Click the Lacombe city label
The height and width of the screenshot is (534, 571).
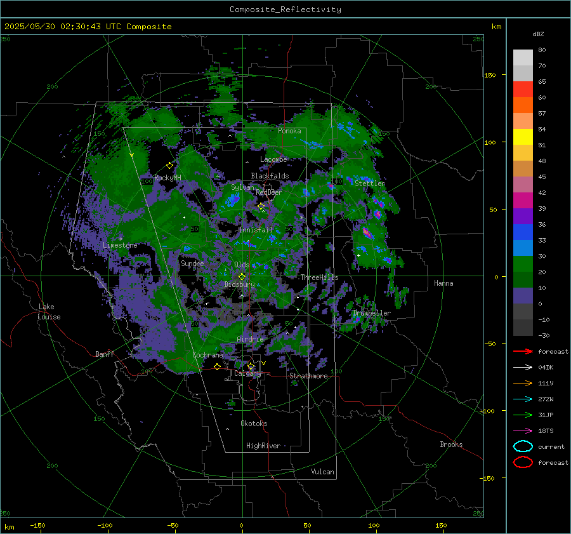click(x=273, y=159)
